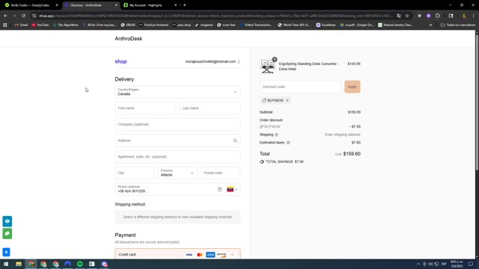The image size is (479, 269).
Task: Open the Gmail bookmark
Action: [x=21, y=25]
